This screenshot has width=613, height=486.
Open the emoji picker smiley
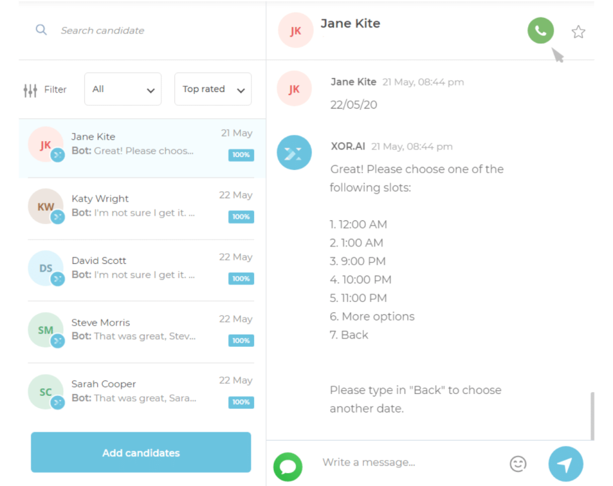[x=518, y=464]
